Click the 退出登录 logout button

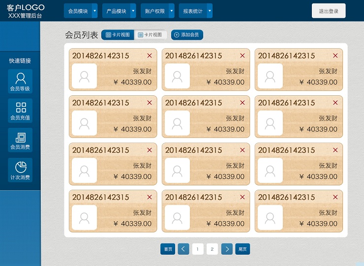coord(328,11)
